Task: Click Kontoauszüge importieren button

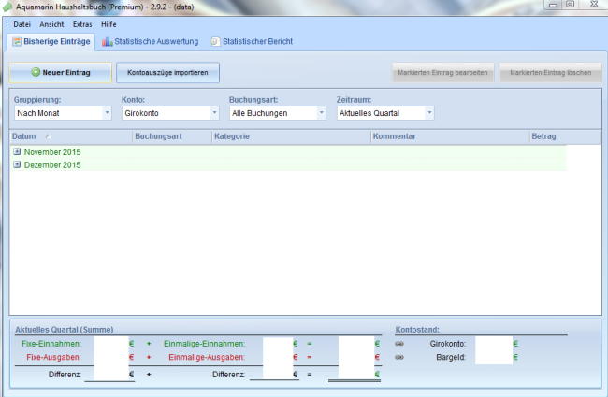Action: coord(167,72)
